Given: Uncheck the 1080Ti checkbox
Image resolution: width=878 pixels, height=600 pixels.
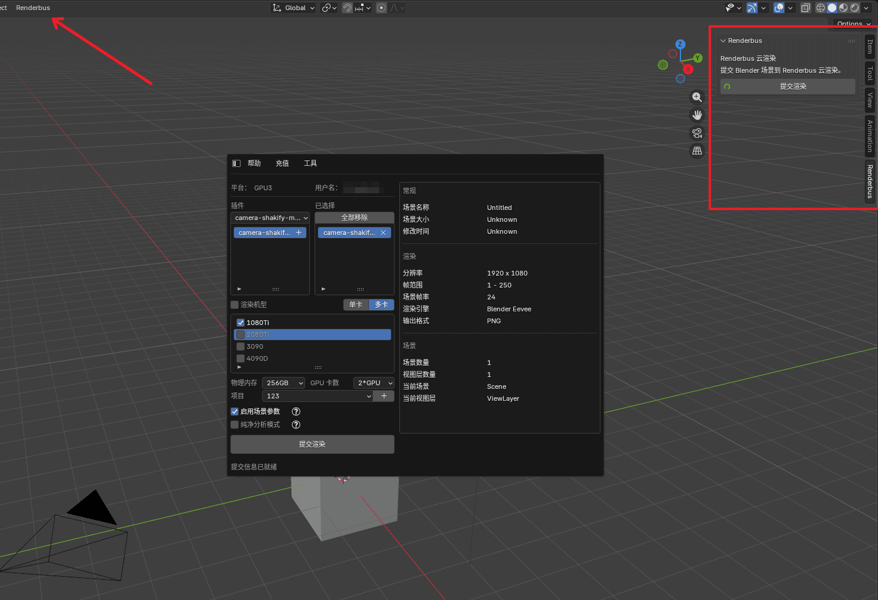Looking at the screenshot, I should click(241, 323).
